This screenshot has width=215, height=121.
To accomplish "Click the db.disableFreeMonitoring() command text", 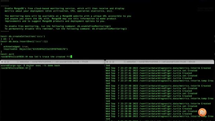I will tap(110, 29).
